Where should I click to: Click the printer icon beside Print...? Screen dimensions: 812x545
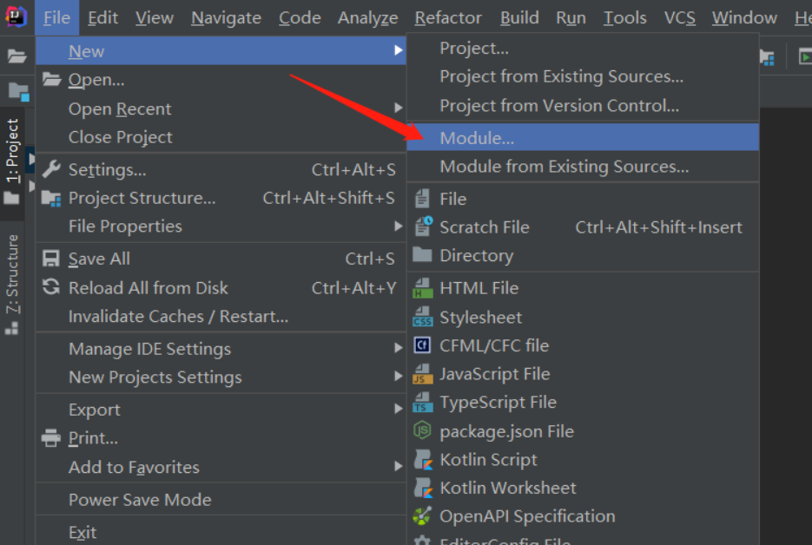point(50,438)
